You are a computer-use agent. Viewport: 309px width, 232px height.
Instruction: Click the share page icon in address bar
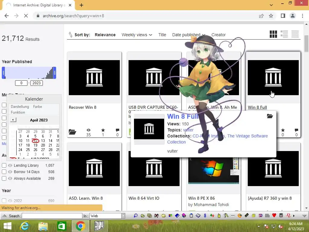coord(261,16)
